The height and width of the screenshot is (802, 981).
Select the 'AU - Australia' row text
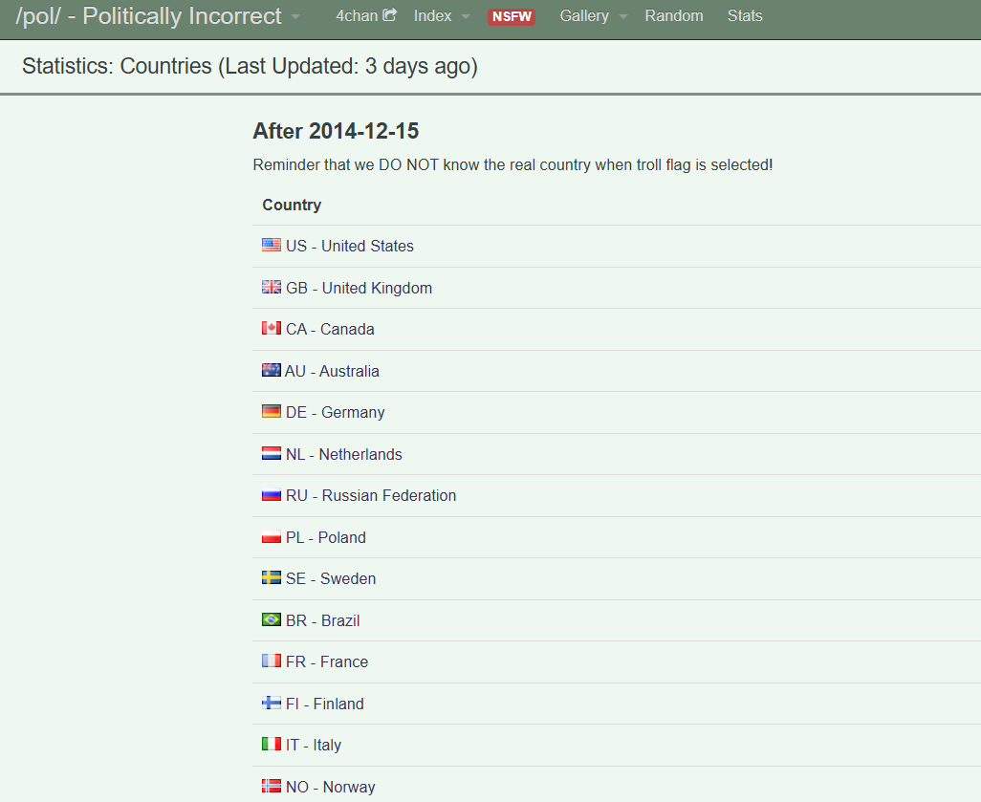[332, 371]
